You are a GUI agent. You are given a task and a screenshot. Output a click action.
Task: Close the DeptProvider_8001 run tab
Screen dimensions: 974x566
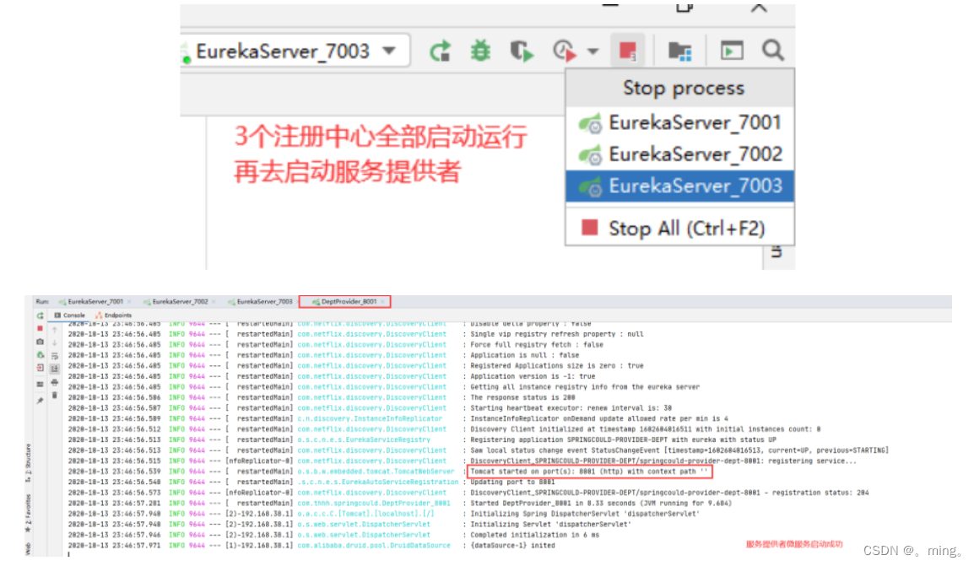pyautogui.click(x=382, y=302)
